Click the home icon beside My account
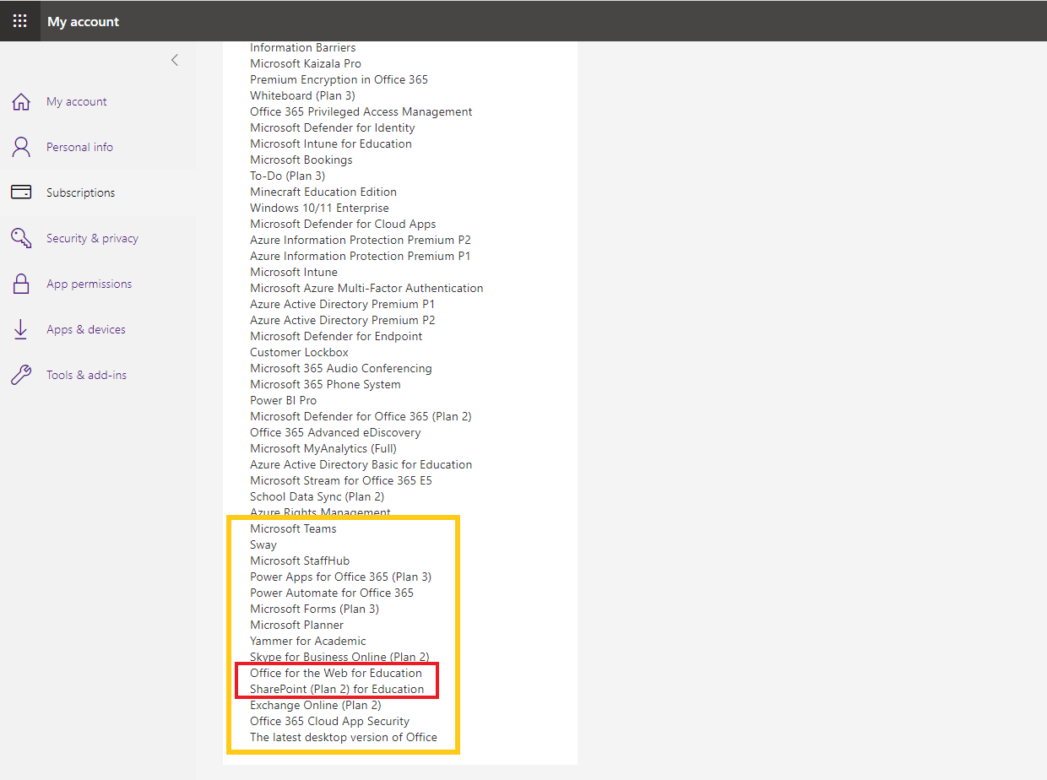 click(x=21, y=102)
